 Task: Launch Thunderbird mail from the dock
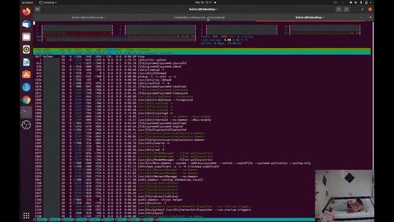pos(26,24)
